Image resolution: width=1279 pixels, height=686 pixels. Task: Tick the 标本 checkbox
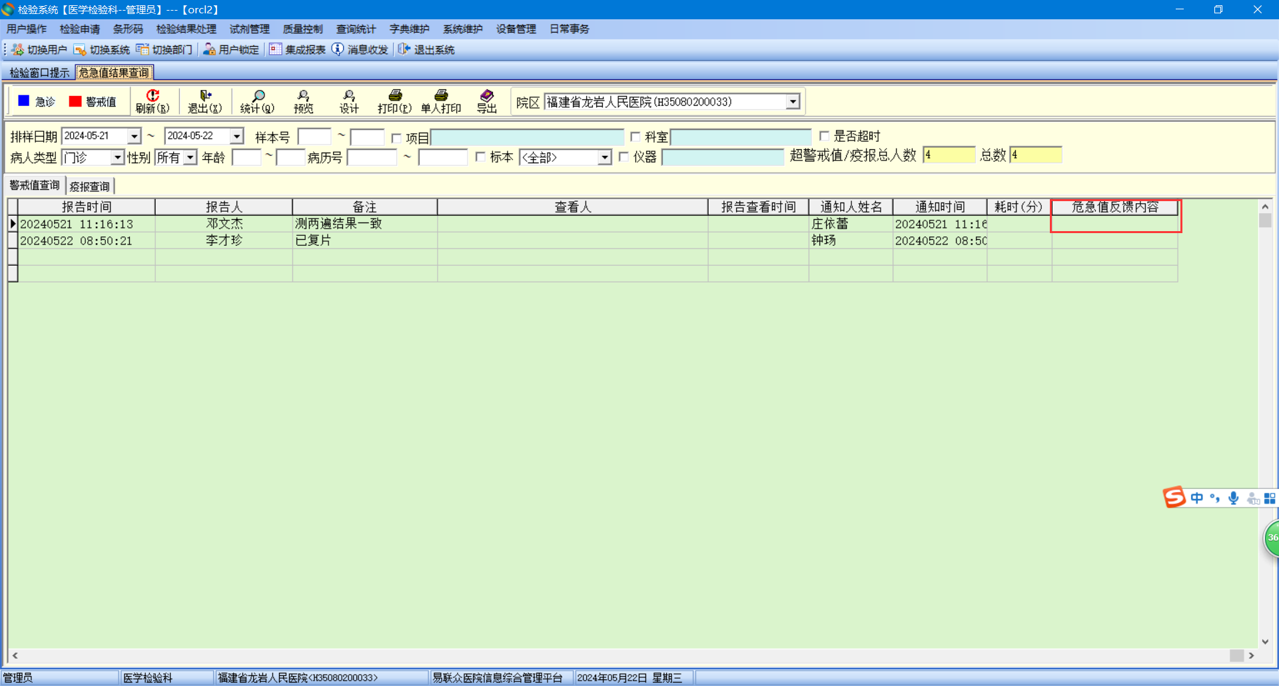click(480, 157)
